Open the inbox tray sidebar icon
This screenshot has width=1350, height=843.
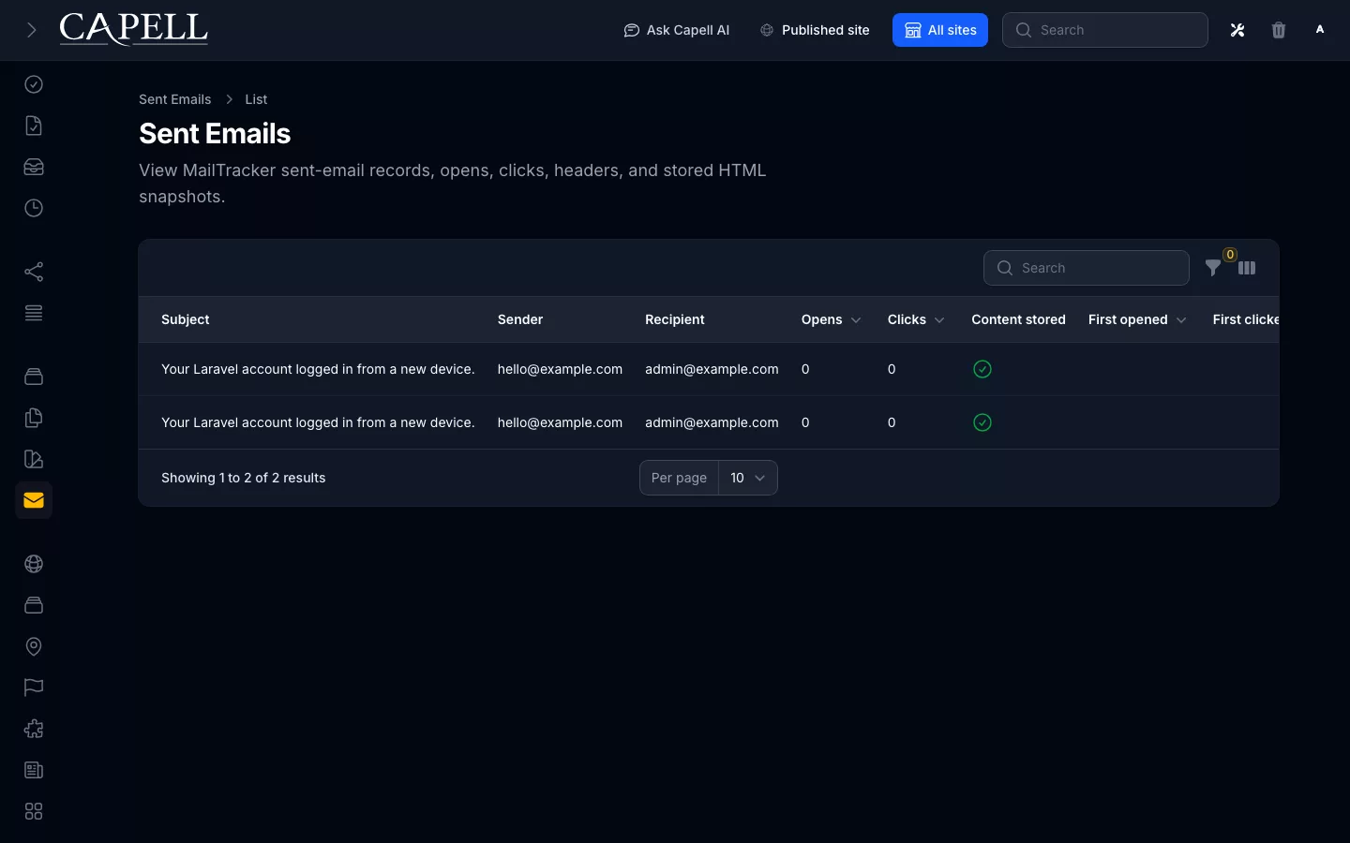tap(34, 167)
